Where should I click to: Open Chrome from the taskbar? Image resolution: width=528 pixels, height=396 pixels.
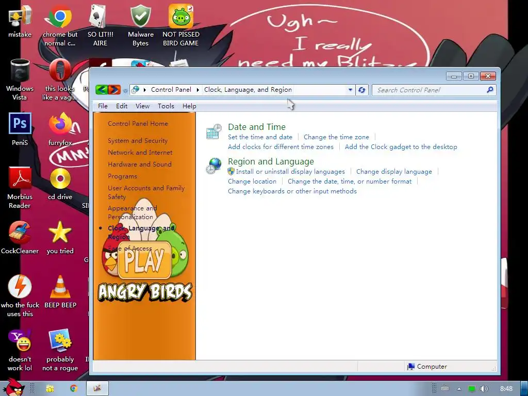(74, 389)
